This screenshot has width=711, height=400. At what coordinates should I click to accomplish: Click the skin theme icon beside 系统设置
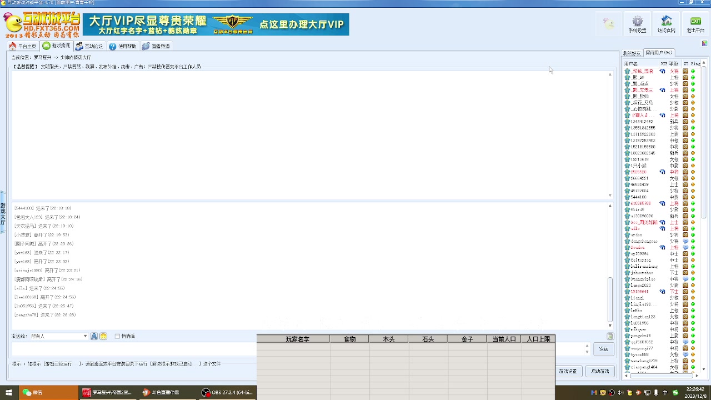[609, 24]
